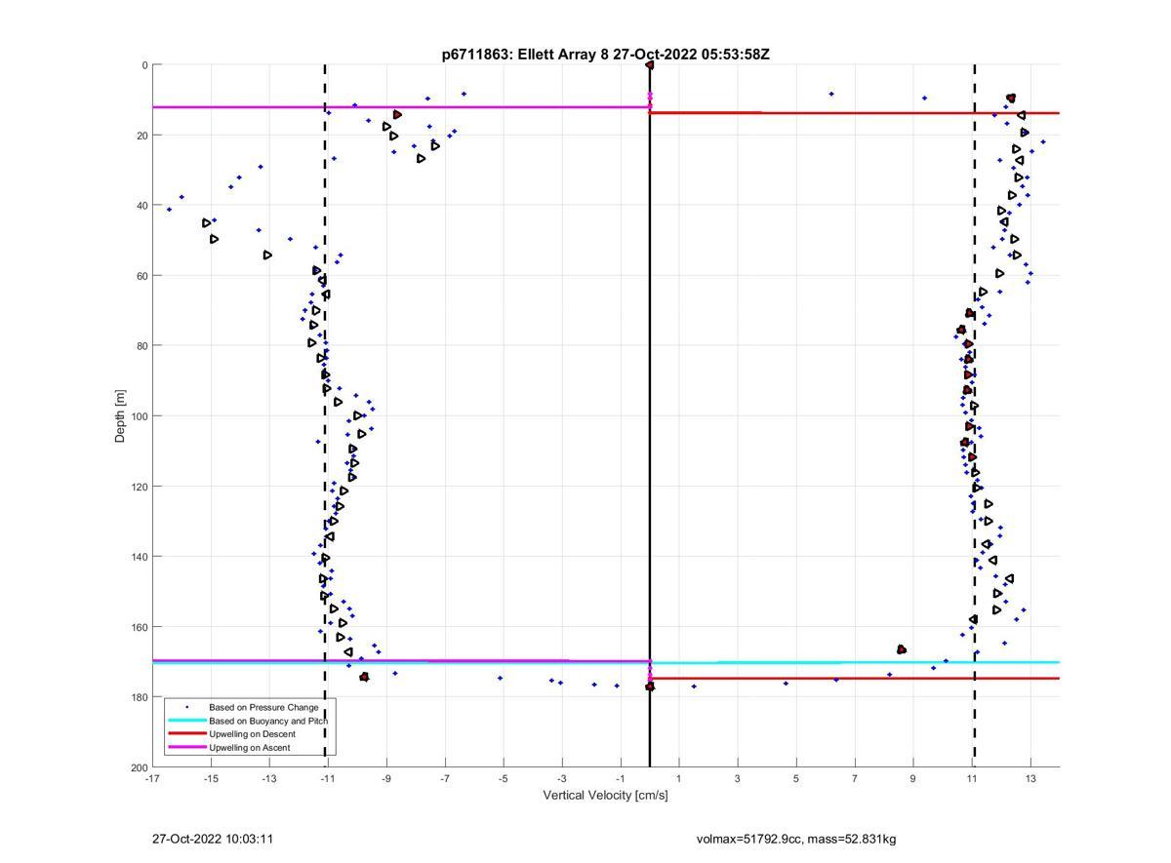Click the red triangle marker at 166 m descent side
The width and height of the screenshot is (1171, 863).
[x=901, y=649]
